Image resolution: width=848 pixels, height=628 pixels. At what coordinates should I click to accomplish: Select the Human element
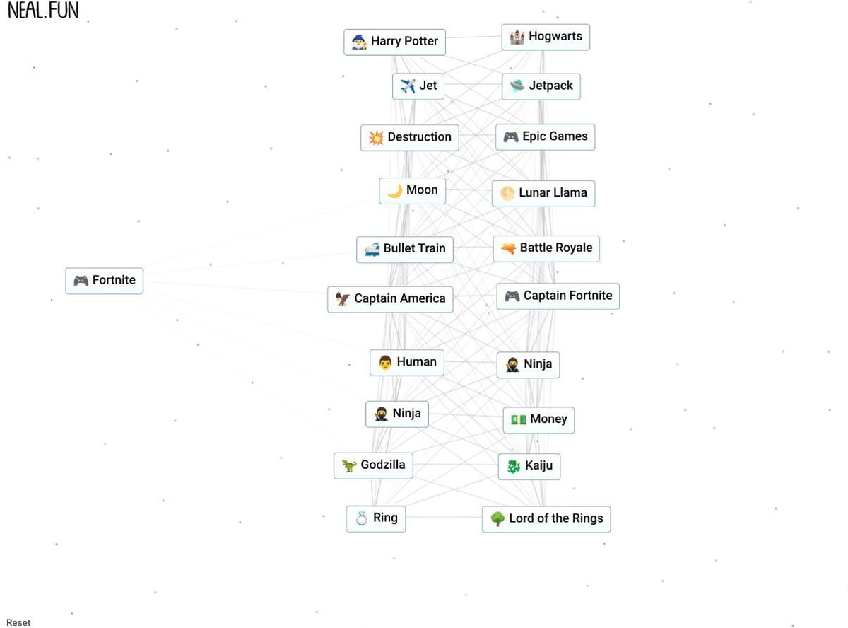point(407,362)
